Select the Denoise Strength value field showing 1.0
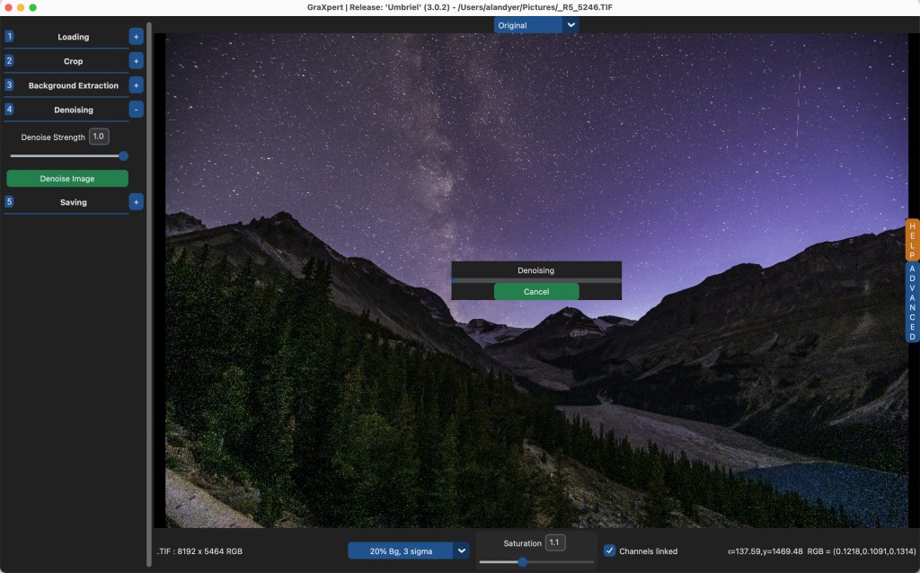Image resolution: width=920 pixels, height=573 pixels. pos(97,136)
